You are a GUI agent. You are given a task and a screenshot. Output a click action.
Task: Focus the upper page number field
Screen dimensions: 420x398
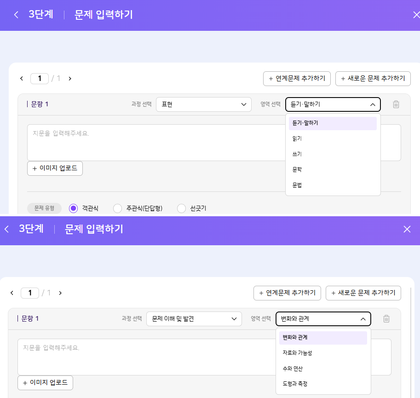click(40, 79)
